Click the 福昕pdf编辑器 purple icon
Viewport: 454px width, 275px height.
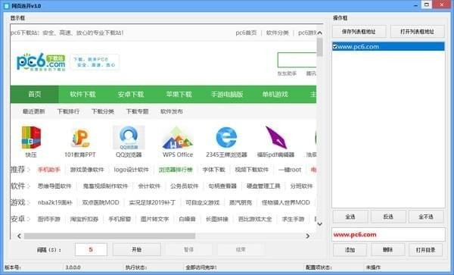(275, 137)
